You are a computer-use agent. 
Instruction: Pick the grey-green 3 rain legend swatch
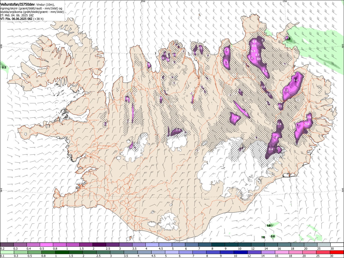point(117,252)
